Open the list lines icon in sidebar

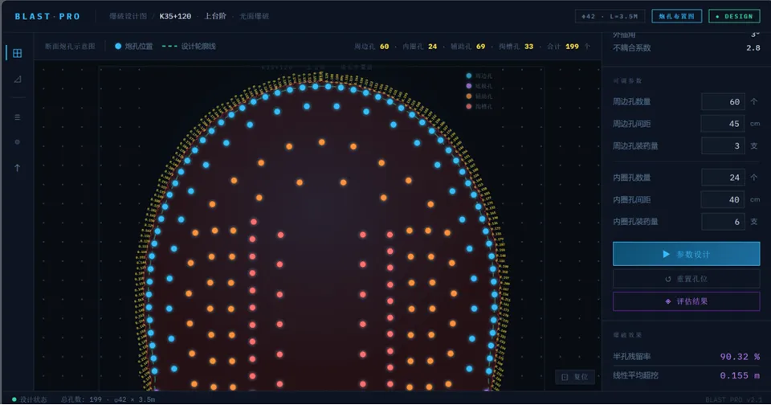coord(17,117)
